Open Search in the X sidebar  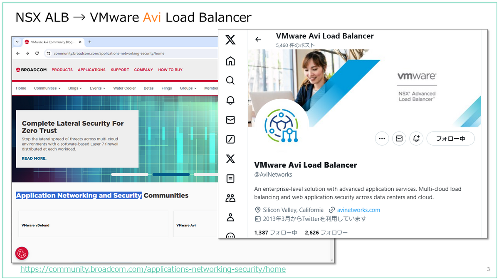point(230,80)
